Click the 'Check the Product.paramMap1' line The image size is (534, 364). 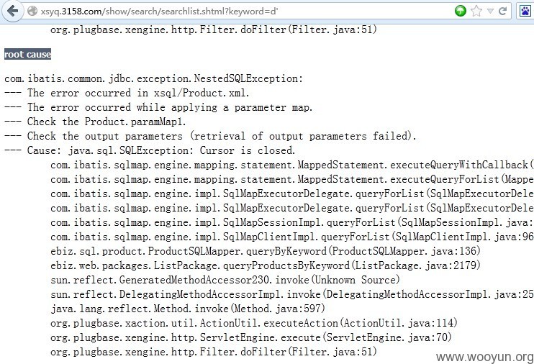(x=95, y=122)
